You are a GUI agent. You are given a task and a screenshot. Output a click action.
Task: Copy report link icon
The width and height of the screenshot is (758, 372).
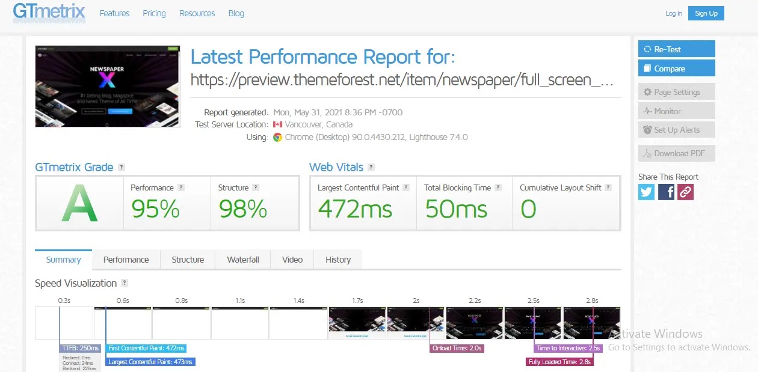click(x=686, y=192)
